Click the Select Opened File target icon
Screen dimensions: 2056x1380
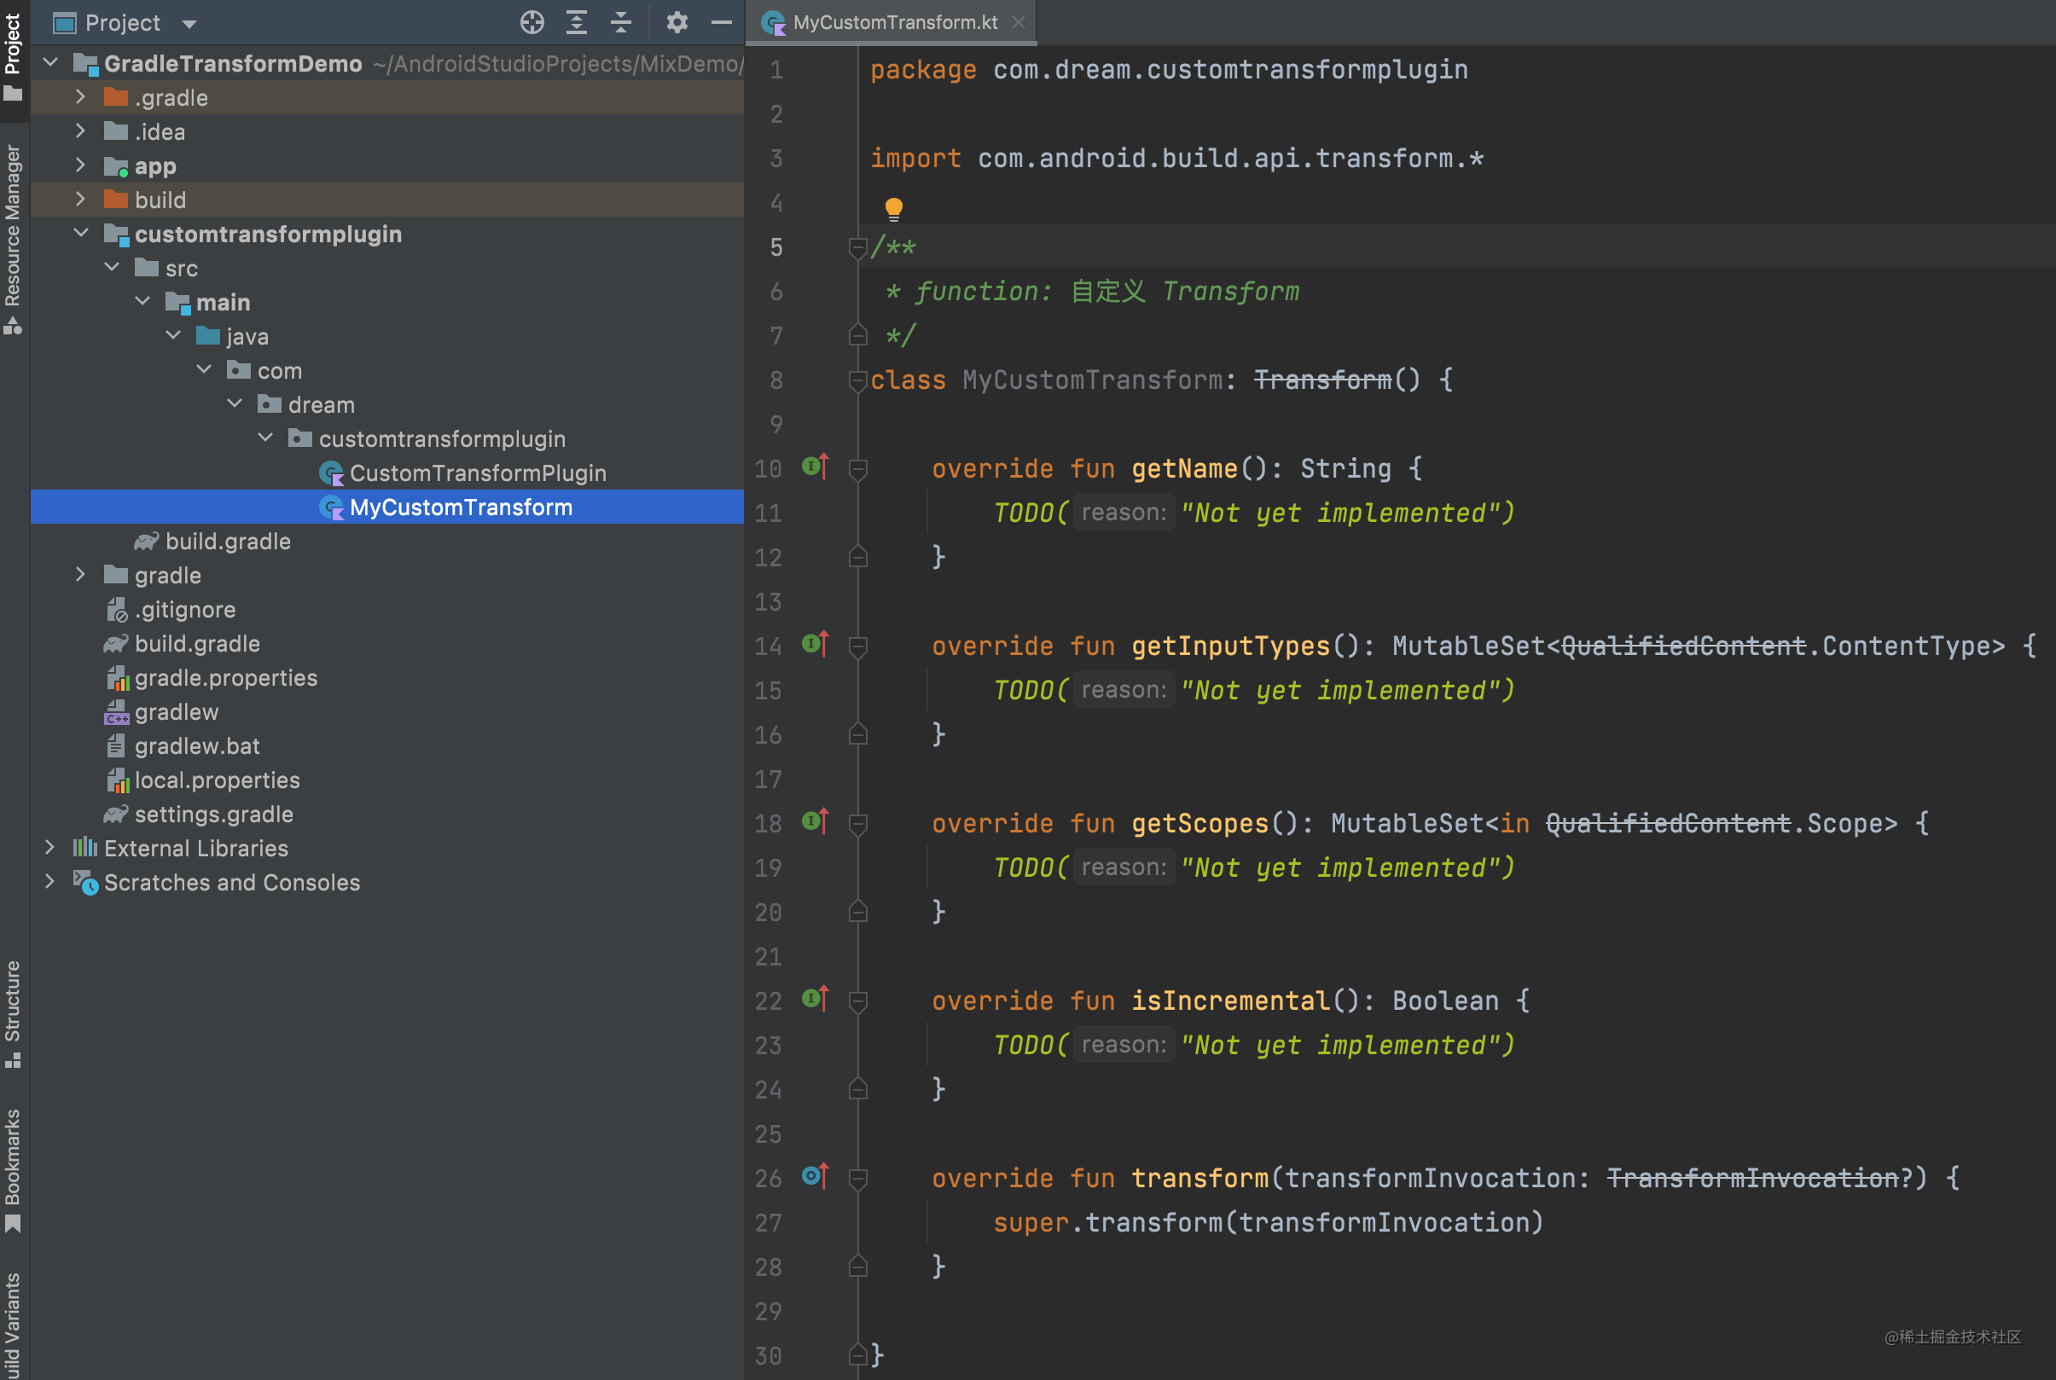pos(532,22)
